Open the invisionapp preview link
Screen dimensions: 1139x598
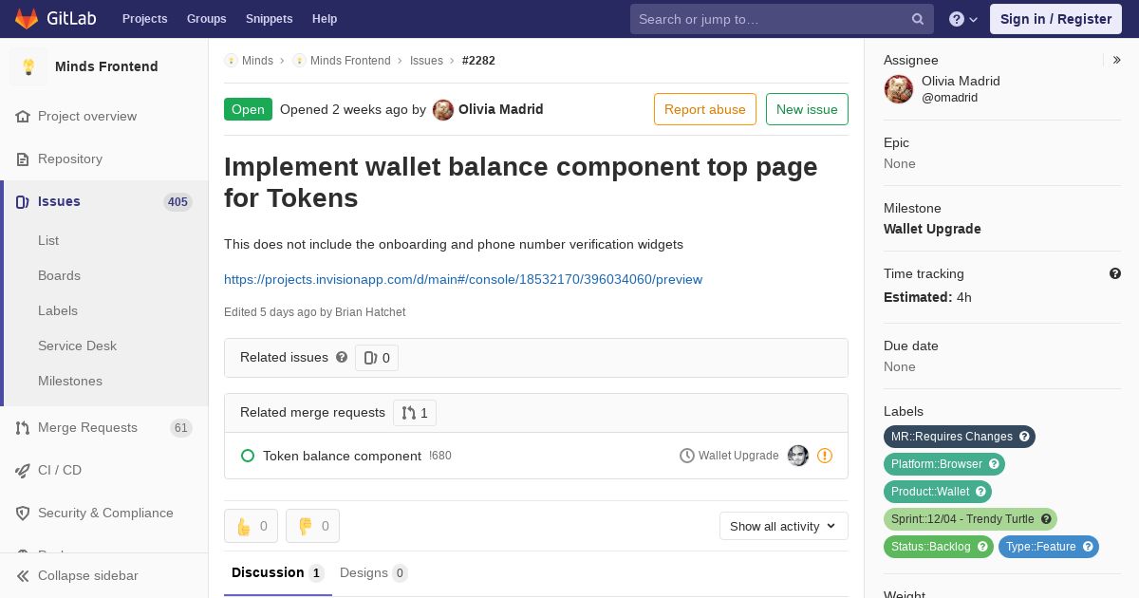point(463,279)
